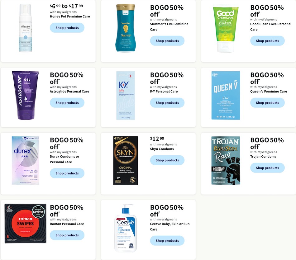Click the Honey Pot foam bottle image
Image resolution: width=296 pixels, height=260 pixels.
click(x=26, y=28)
